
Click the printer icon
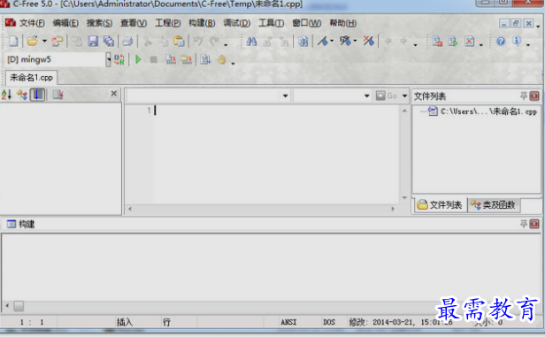point(127,41)
